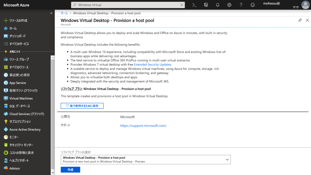Click the plus icon for リソースの作成
Viewport: 311px width, 175px height.
(6, 20)
